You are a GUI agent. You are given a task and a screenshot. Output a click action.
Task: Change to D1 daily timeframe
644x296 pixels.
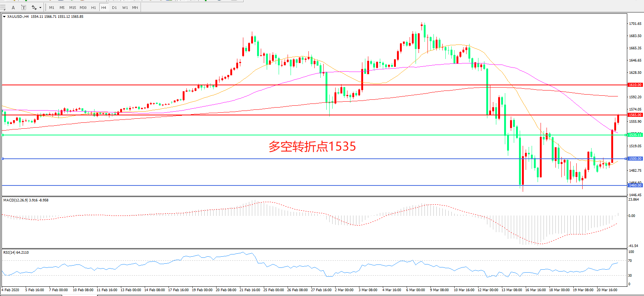point(114,7)
